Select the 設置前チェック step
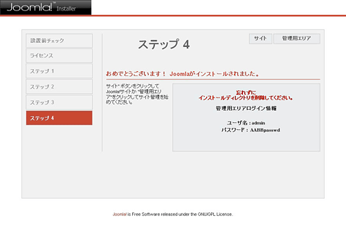Viewport: 346px width, 251px height. 59,41
